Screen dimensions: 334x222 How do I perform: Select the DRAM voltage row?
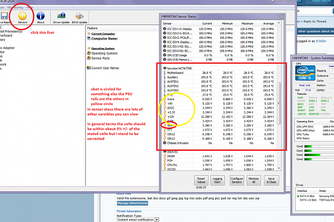click(x=220, y=156)
